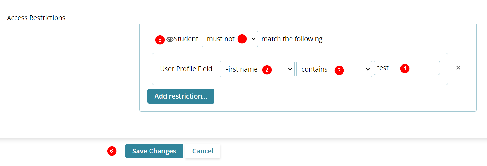The image size is (487, 166).
Task: Click the red number 1 marker
Action: 242,39
